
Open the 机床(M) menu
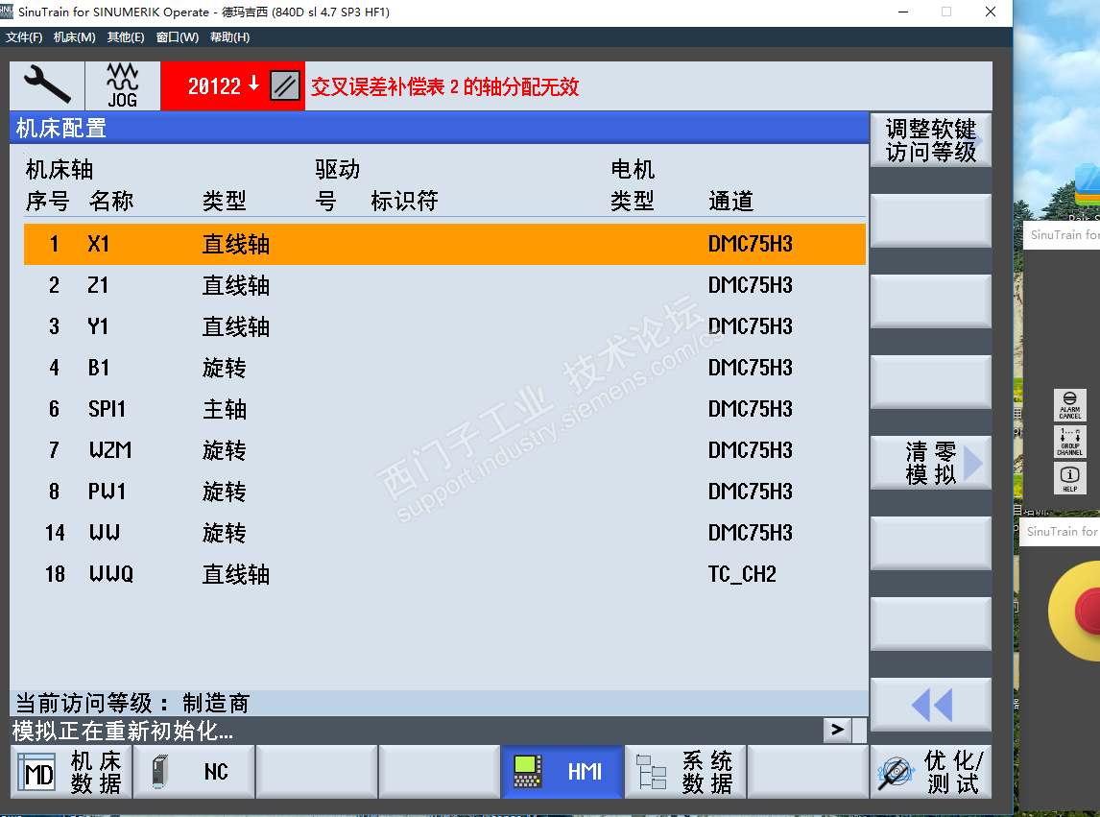tap(74, 37)
